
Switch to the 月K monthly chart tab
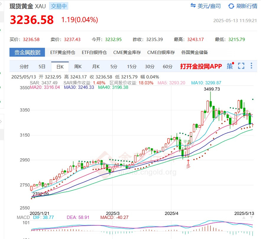point(96,66)
